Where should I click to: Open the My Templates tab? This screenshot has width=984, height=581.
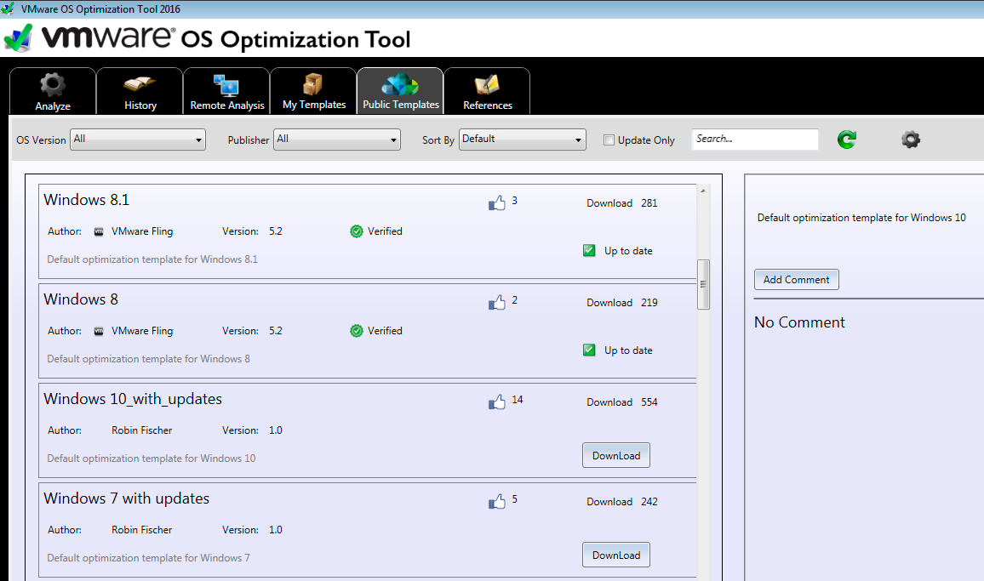click(x=314, y=92)
